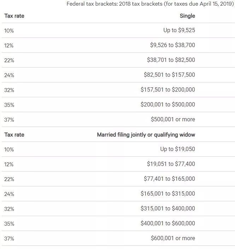Image resolution: width=235 pixels, height=249 pixels.
Task: Select the Single column header
Action: [x=187, y=16]
